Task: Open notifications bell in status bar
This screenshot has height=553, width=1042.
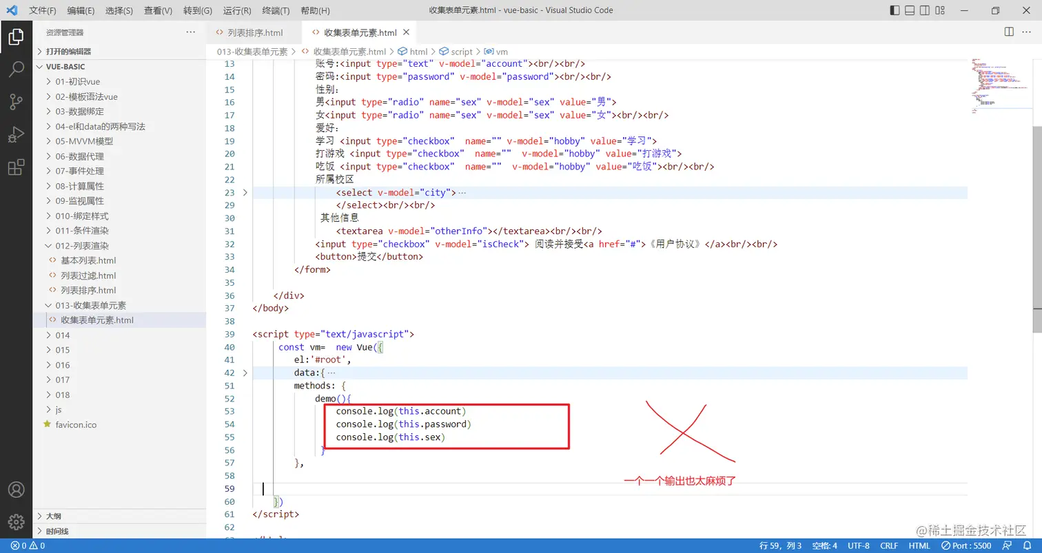Action: [x=1027, y=546]
